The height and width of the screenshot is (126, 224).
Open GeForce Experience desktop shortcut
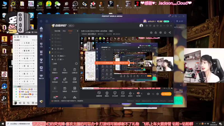tap(40, 6)
